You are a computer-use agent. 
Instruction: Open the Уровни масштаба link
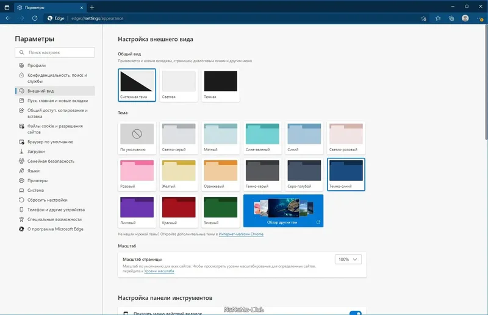point(159,271)
